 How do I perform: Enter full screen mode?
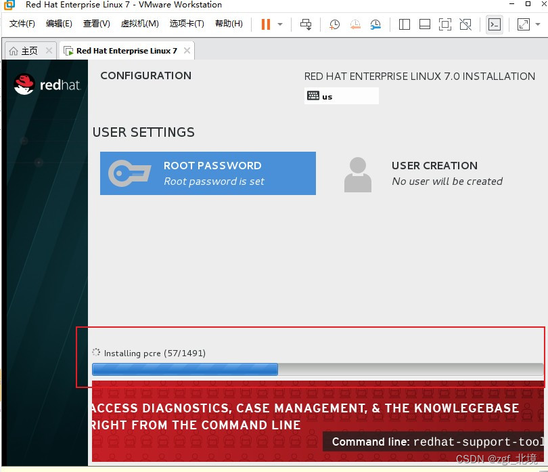(444, 24)
